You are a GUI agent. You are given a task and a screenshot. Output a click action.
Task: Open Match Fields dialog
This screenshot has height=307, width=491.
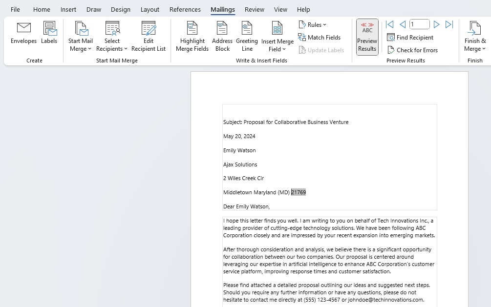point(320,38)
